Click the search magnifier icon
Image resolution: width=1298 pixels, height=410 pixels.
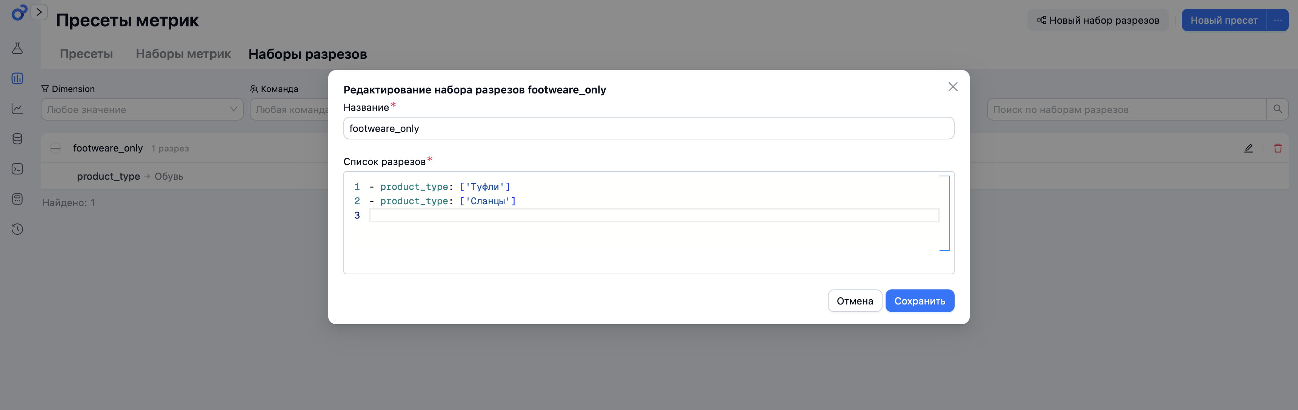click(x=1277, y=109)
